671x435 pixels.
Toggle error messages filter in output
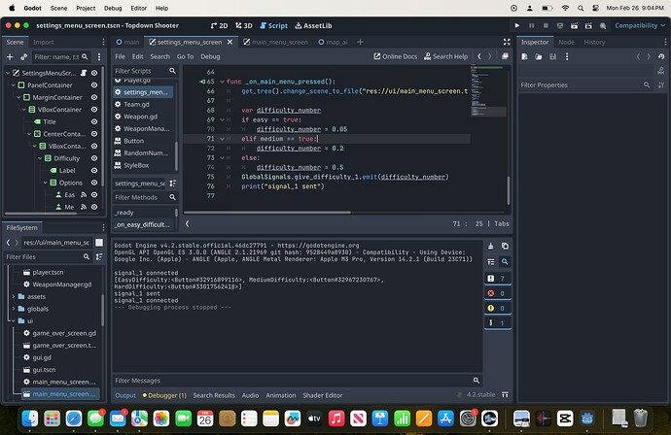click(497, 293)
